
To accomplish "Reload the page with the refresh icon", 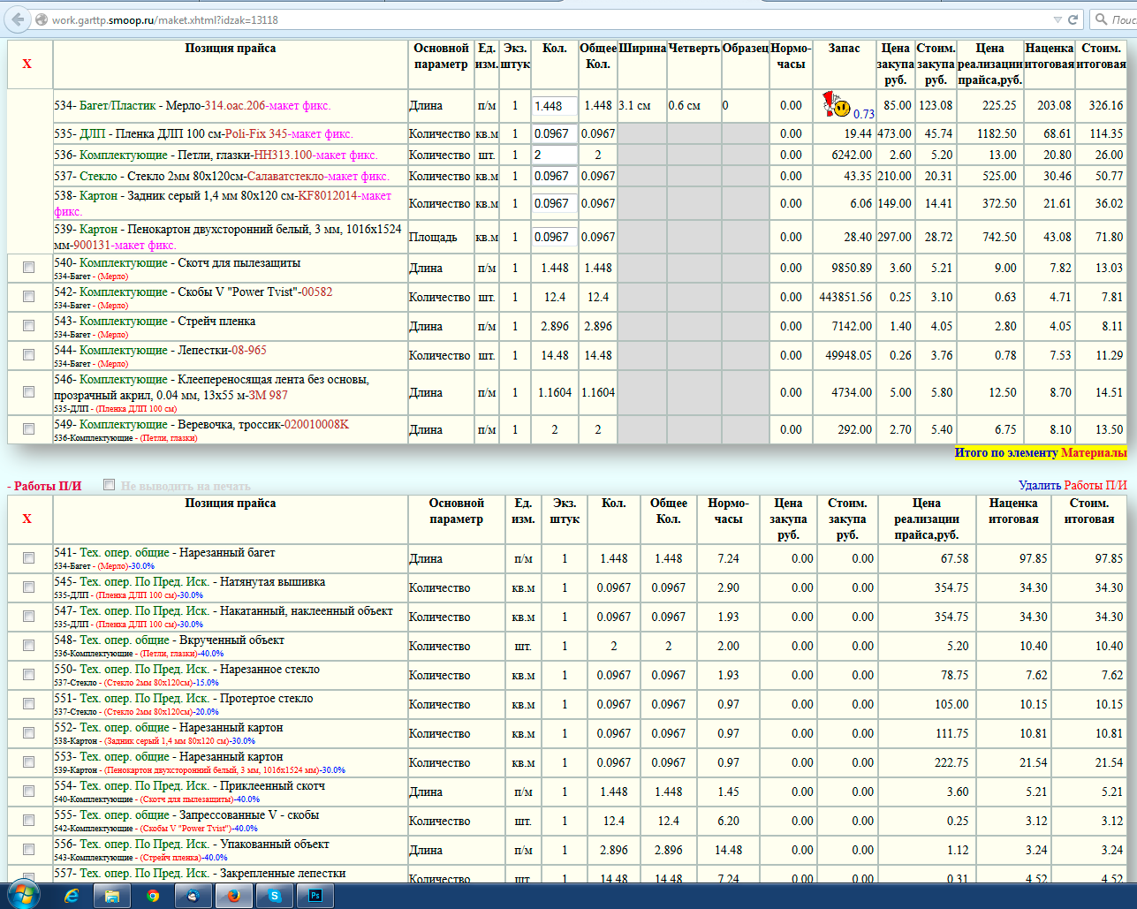I will (1073, 19).
